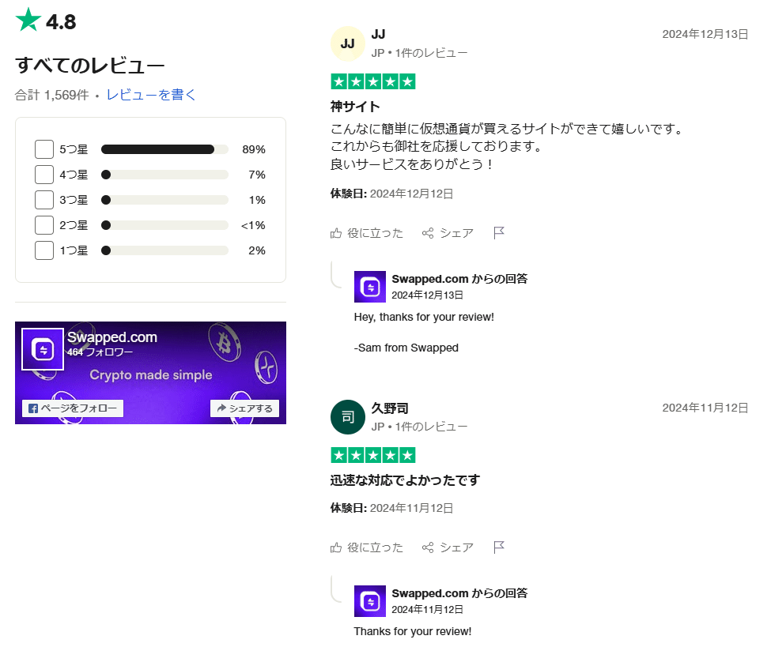This screenshot has height=647, width=771.
Task: Open the share icon on JJ's review
Action: [x=429, y=232]
